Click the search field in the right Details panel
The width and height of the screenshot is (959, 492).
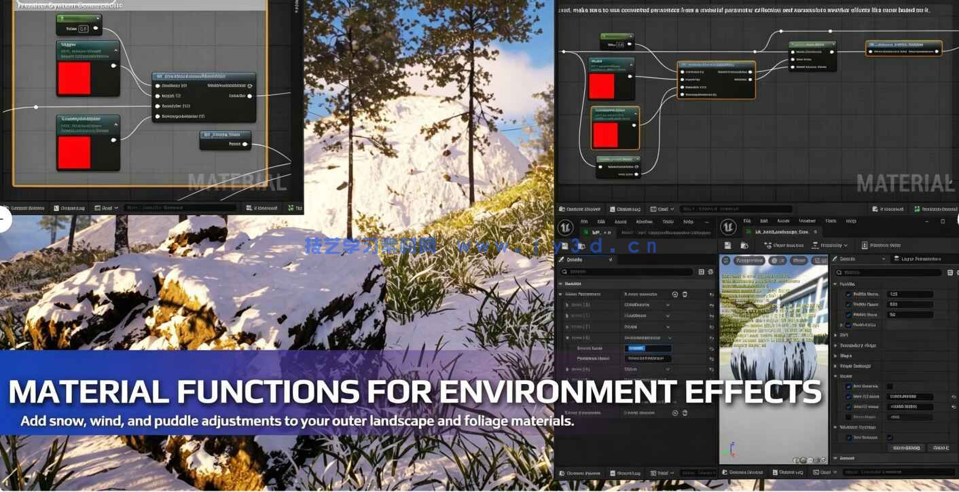(890, 271)
